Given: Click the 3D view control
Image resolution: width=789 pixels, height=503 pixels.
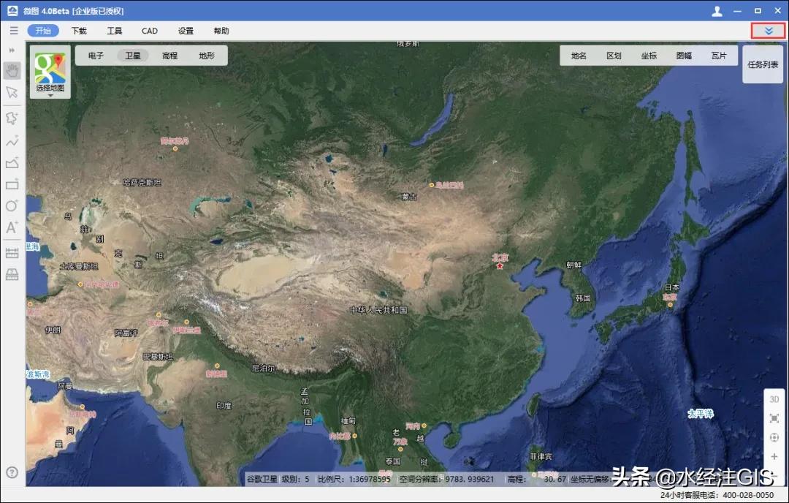Looking at the screenshot, I should 774,399.
